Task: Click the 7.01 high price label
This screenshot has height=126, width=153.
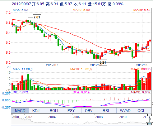Action: pyautogui.click(x=37, y=17)
